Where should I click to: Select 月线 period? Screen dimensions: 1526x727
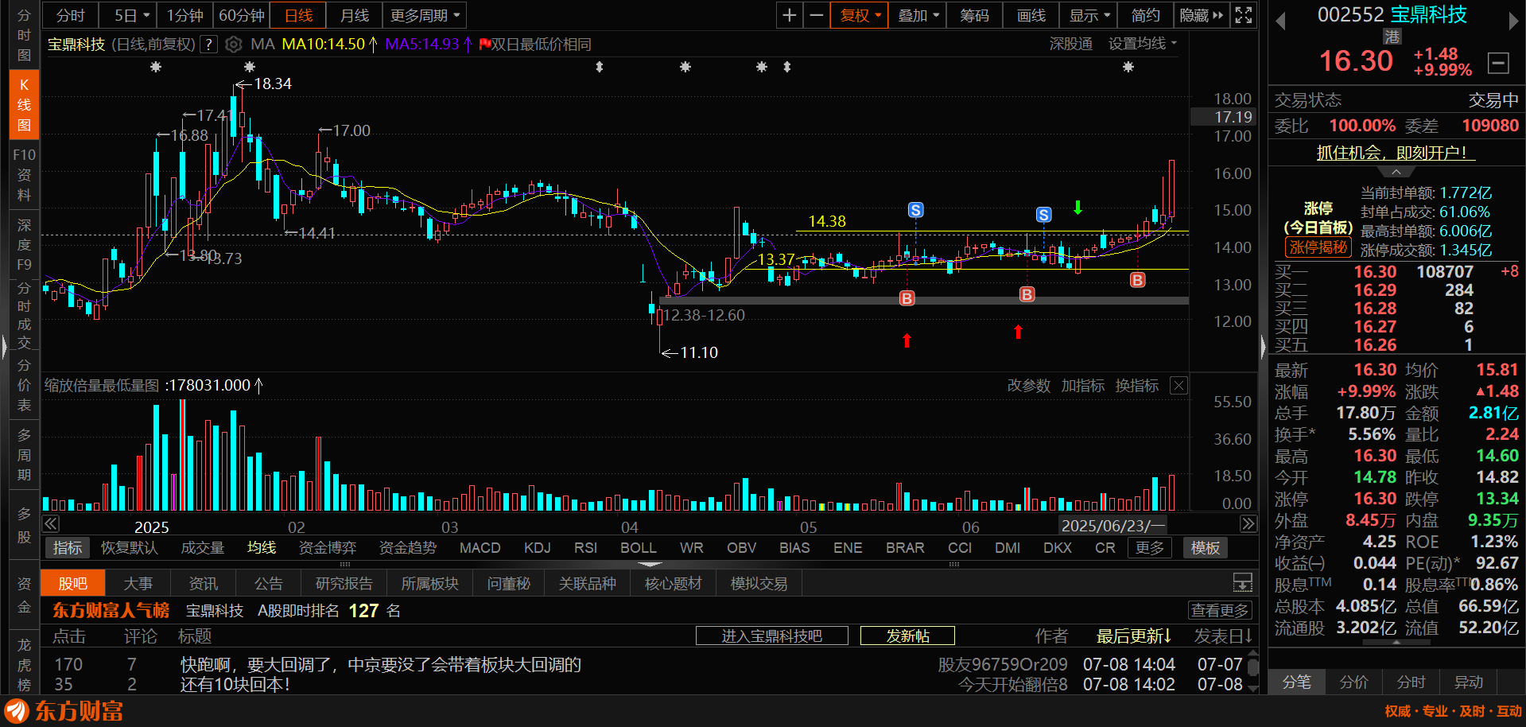[x=355, y=15]
